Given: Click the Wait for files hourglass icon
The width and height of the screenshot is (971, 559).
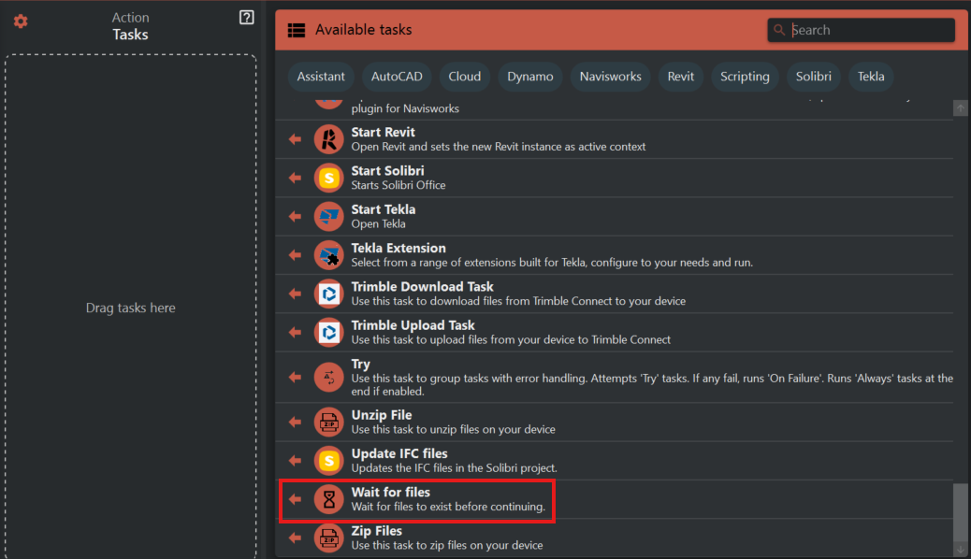Looking at the screenshot, I should click(x=328, y=499).
